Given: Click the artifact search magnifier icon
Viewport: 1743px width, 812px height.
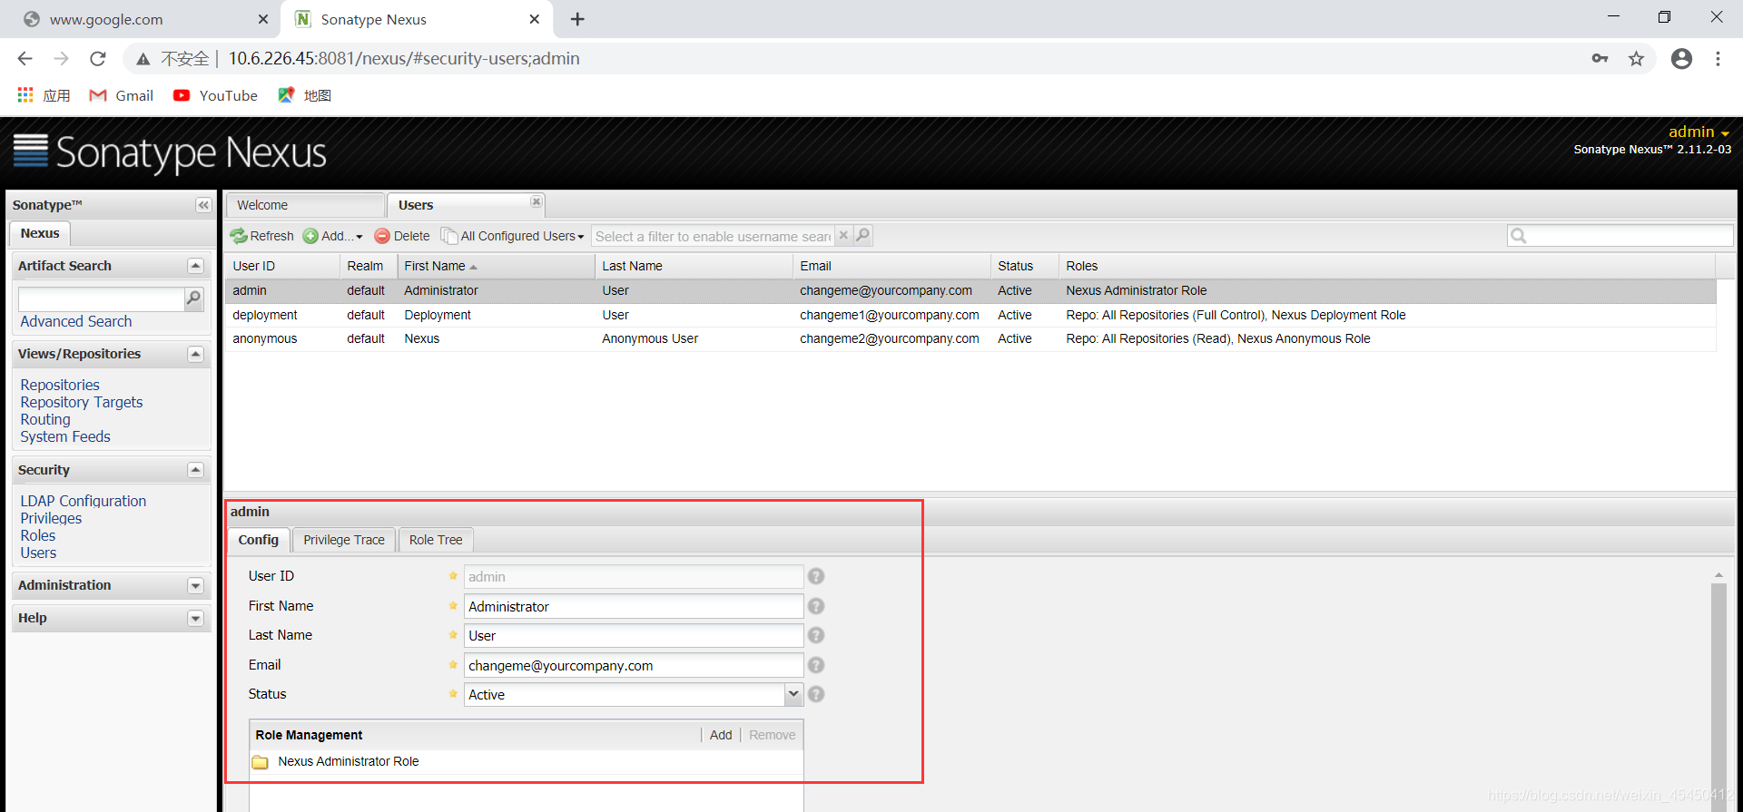Looking at the screenshot, I should click(x=193, y=298).
